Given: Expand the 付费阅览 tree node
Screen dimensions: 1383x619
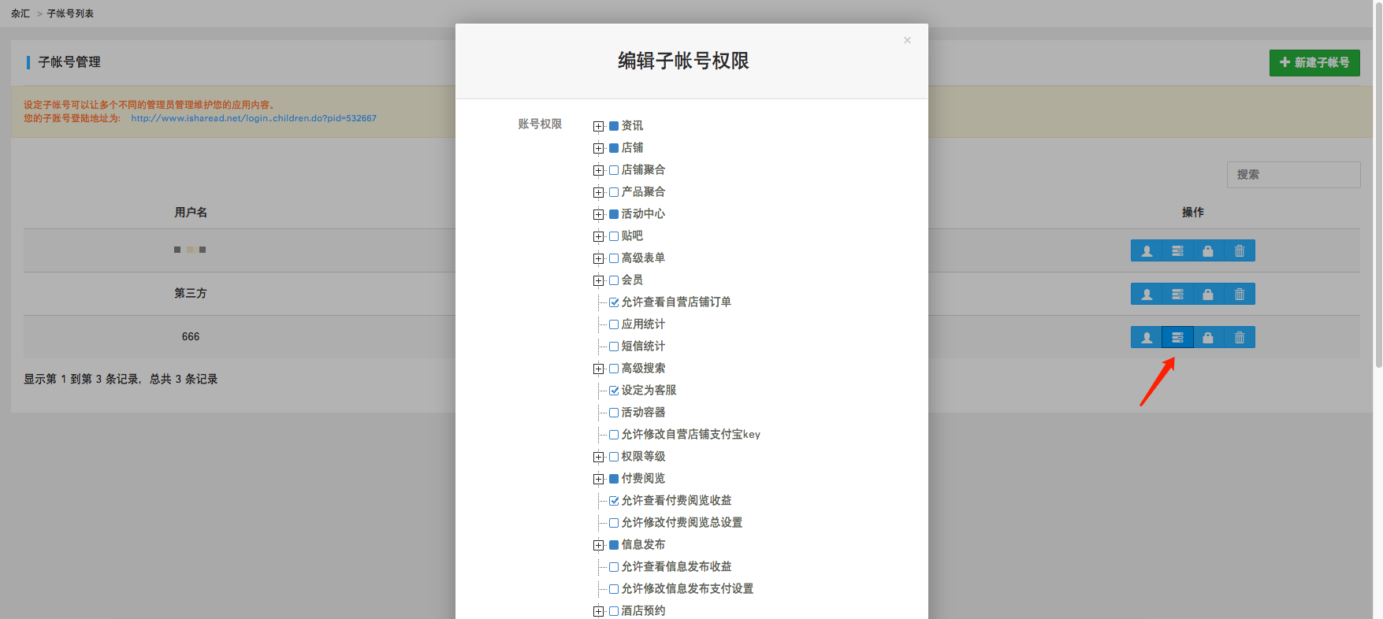Looking at the screenshot, I should 599,479.
